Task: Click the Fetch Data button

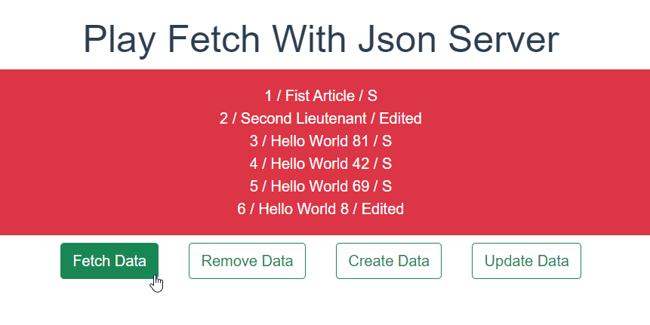Action: point(109,261)
